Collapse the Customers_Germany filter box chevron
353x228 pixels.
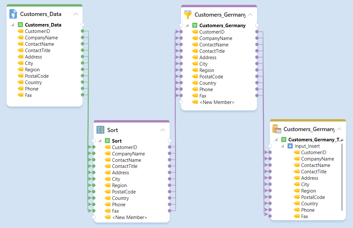[x=250, y=15]
